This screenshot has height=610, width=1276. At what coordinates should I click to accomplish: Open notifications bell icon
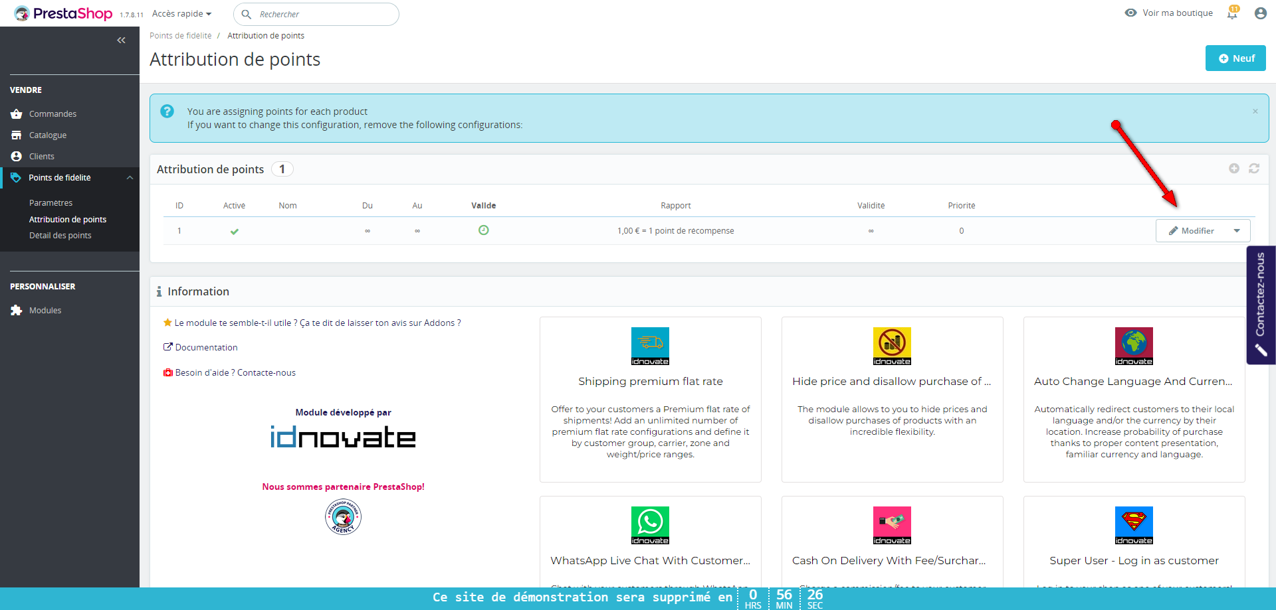pyautogui.click(x=1233, y=13)
